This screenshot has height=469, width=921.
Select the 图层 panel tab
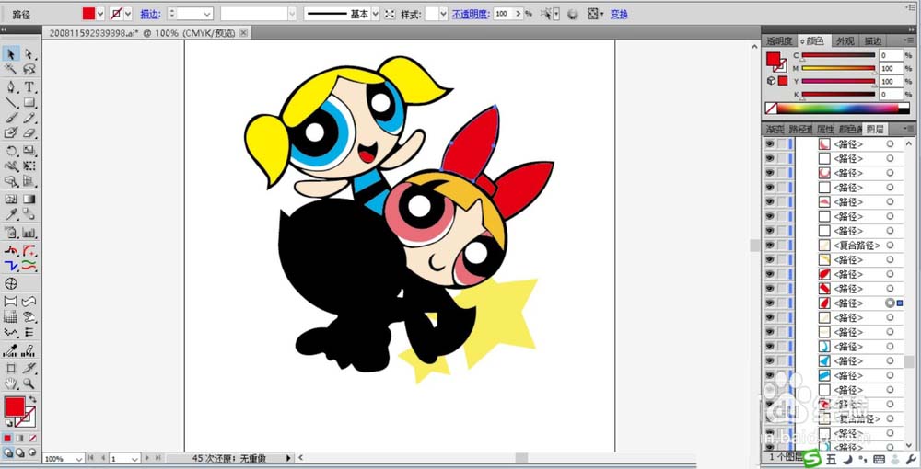[875, 129]
